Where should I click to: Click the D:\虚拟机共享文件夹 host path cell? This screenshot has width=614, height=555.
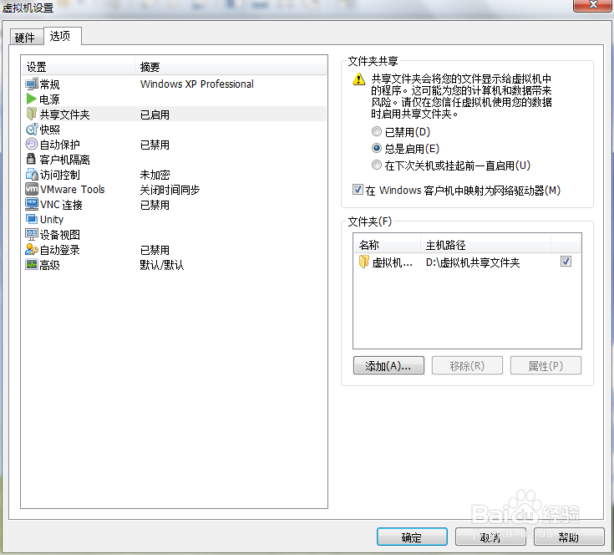point(473,262)
